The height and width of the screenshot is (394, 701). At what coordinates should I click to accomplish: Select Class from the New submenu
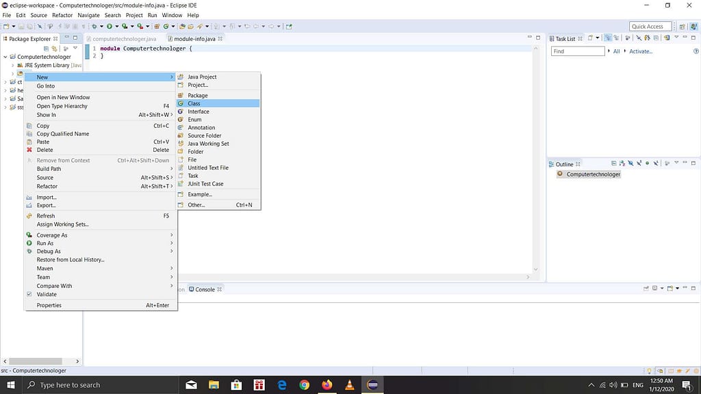(218, 104)
